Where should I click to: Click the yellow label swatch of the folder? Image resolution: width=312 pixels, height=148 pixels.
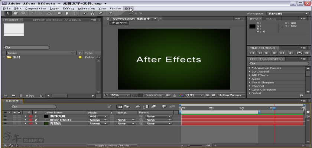(x=80, y=57)
